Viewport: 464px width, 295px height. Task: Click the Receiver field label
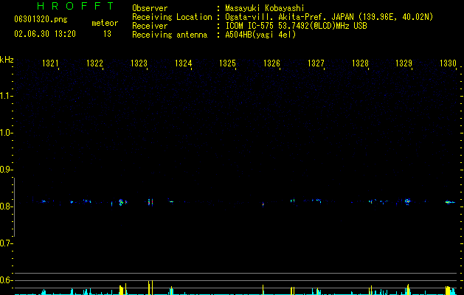tap(150, 26)
